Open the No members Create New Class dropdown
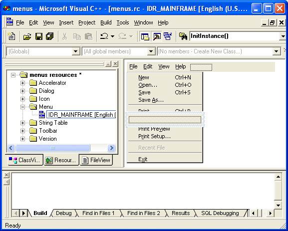This screenshot has height=231, width=288. [x=277, y=51]
